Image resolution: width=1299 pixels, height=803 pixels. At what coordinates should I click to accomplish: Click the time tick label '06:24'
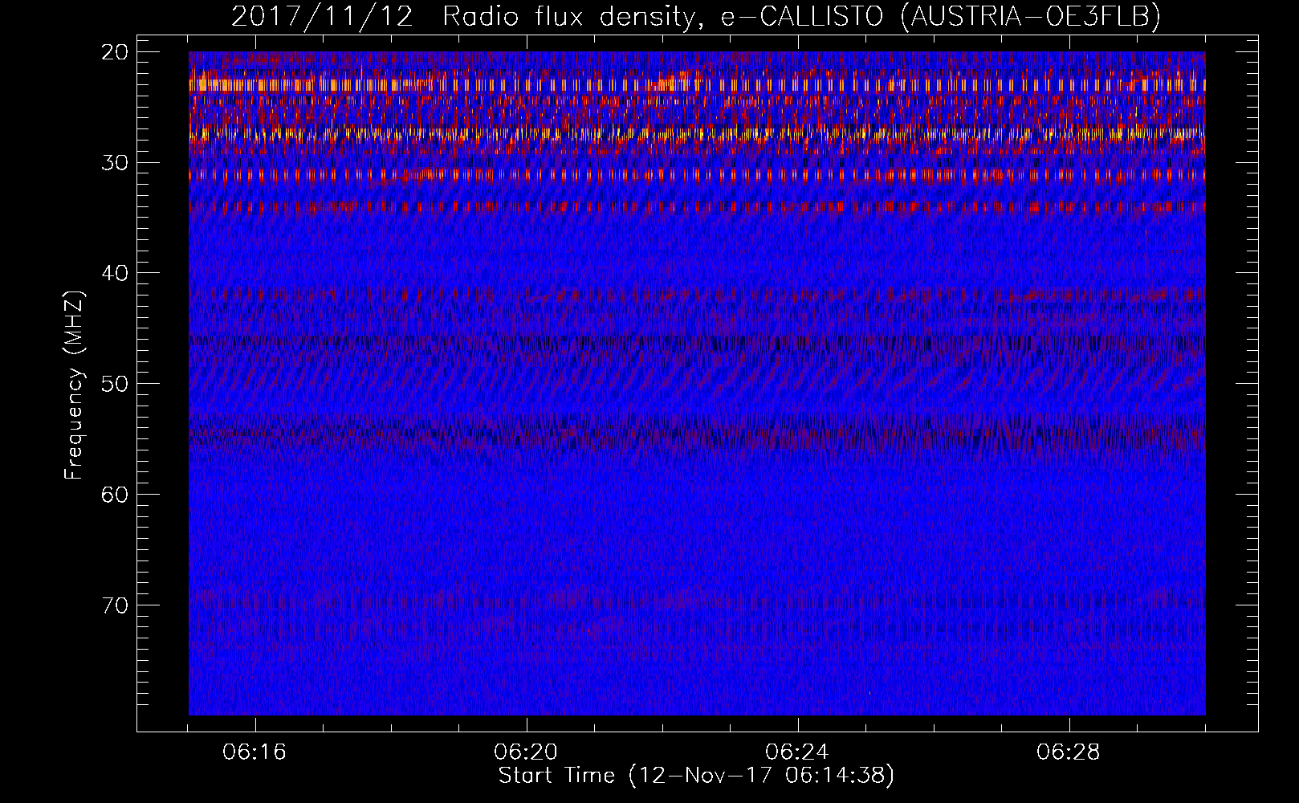[797, 752]
